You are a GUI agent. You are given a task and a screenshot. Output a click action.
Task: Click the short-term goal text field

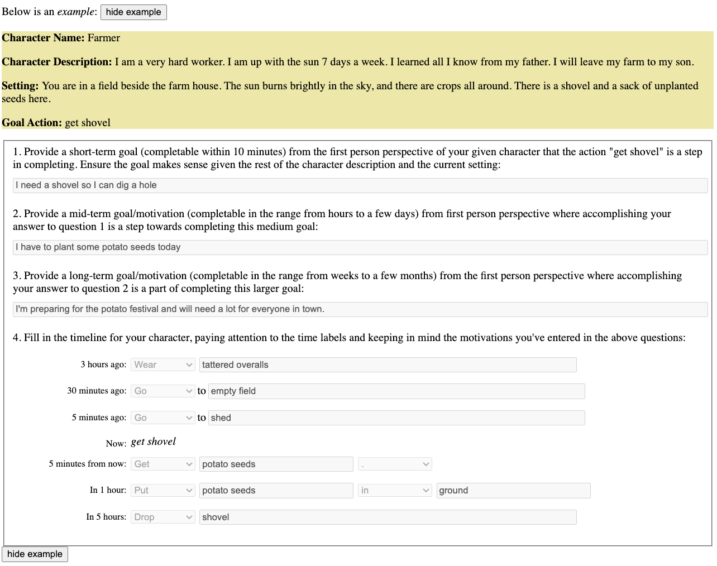tap(360, 185)
